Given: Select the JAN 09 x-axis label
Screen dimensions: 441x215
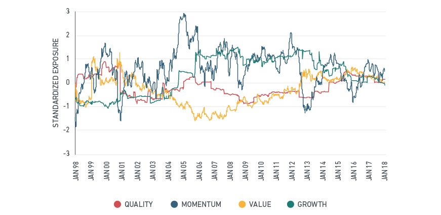Looking at the screenshot, I should point(246,171).
